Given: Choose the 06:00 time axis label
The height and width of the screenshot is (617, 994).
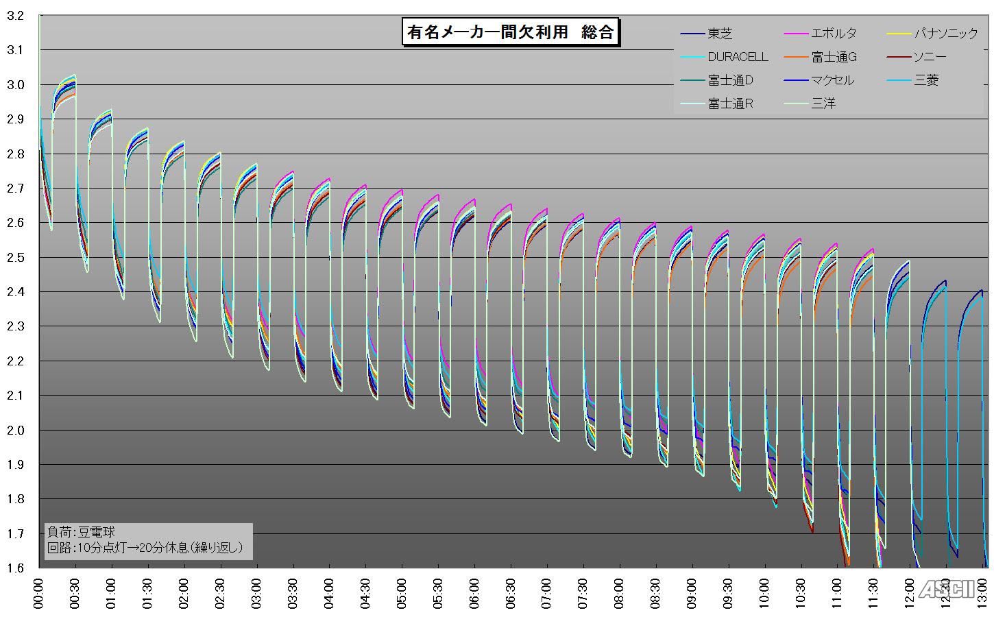Looking at the screenshot, I should click(x=475, y=593).
